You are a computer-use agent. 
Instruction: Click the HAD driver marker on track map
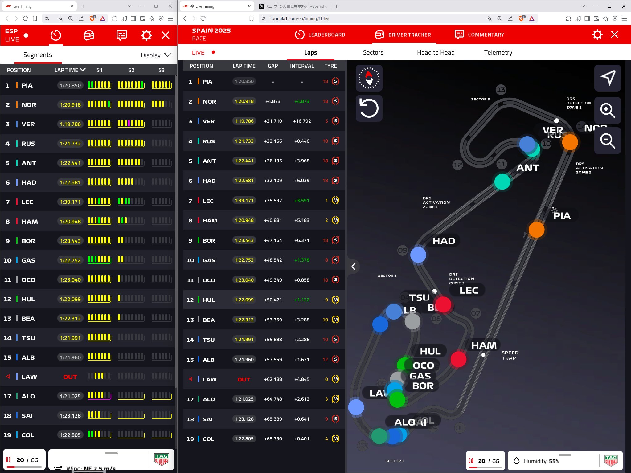coord(418,255)
